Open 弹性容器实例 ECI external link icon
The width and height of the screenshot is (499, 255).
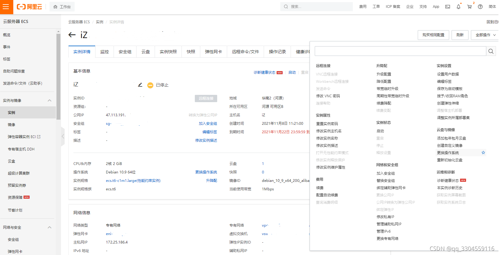pos(39,137)
